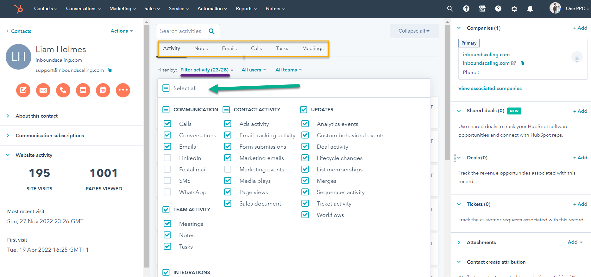Open the Collapse all dropdown
591x277 pixels.
click(x=414, y=31)
